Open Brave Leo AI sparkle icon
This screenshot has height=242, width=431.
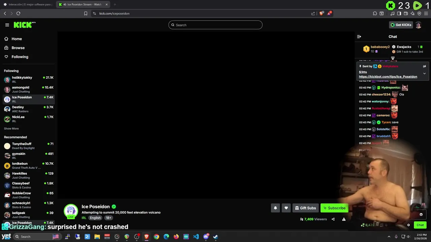(x=412, y=13)
